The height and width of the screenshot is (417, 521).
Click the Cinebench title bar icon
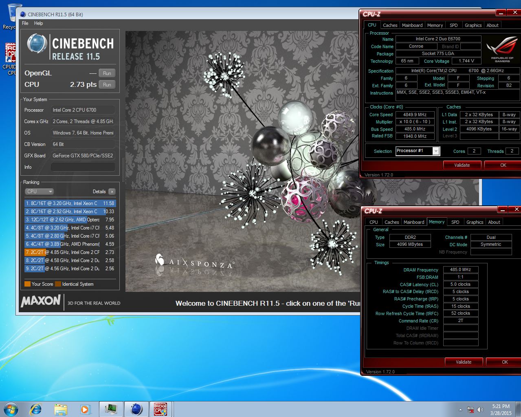[x=23, y=14]
